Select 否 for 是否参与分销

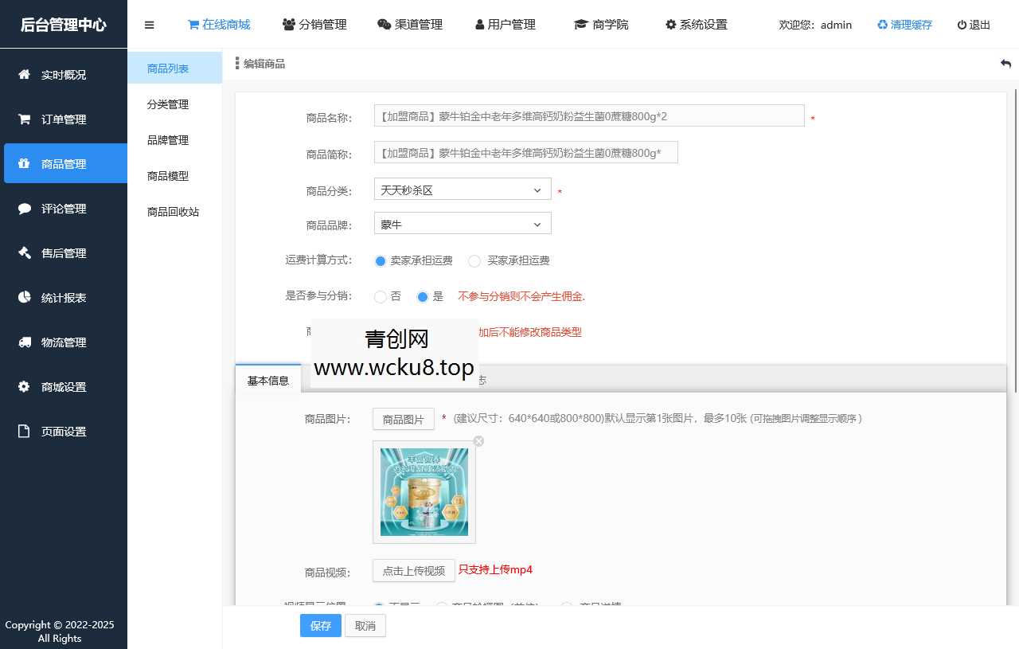pos(380,297)
